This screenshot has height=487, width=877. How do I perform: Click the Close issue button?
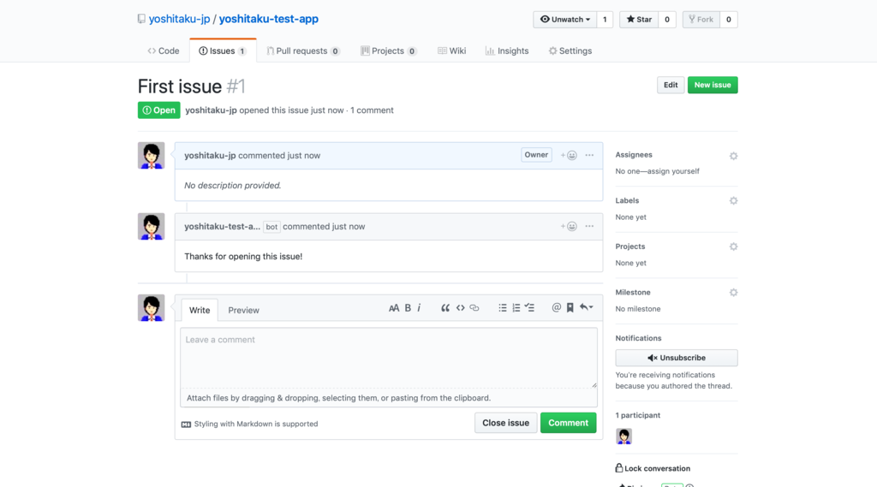tap(505, 423)
